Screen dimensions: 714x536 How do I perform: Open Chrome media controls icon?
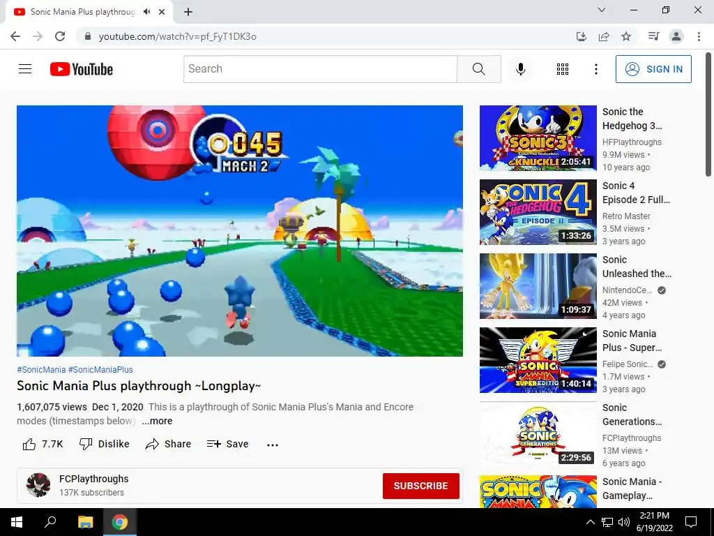(653, 36)
